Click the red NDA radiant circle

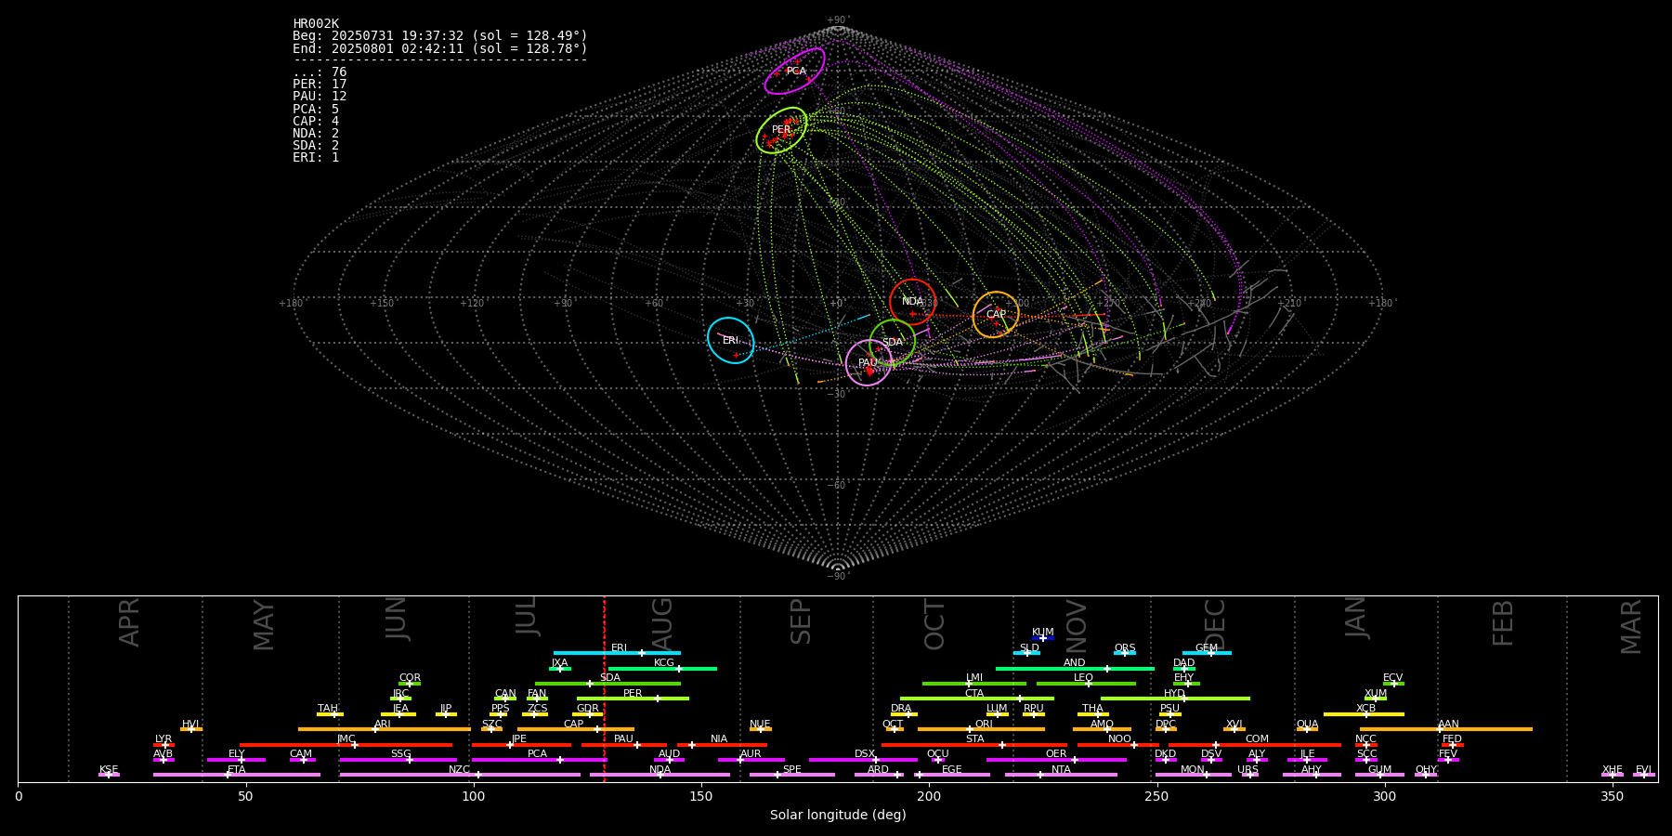[912, 302]
